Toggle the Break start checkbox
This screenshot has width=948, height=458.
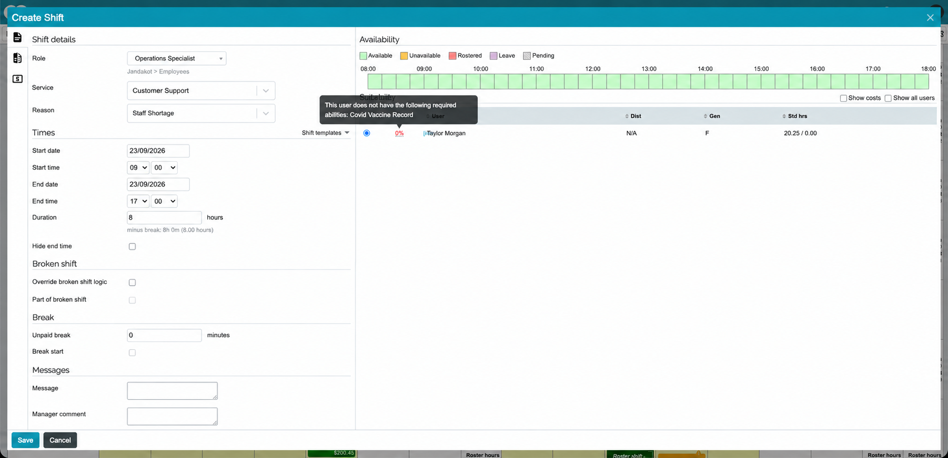click(132, 352)
